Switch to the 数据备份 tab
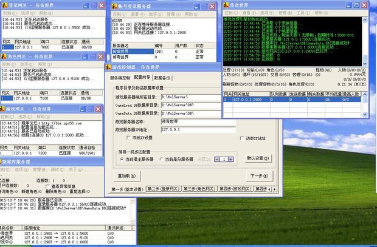This screenshot has width=377, height=247. tap(162, 78)
